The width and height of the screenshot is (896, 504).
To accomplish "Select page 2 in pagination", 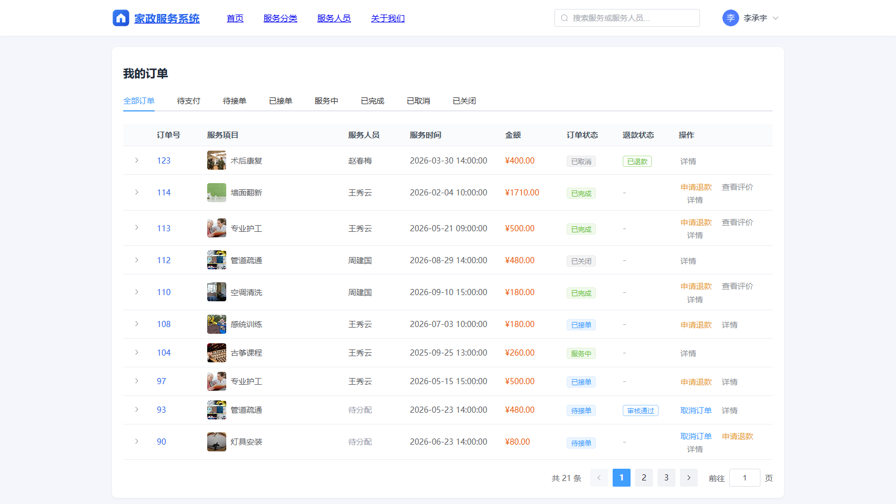I will pyautogui.click(x=644, y=478).
